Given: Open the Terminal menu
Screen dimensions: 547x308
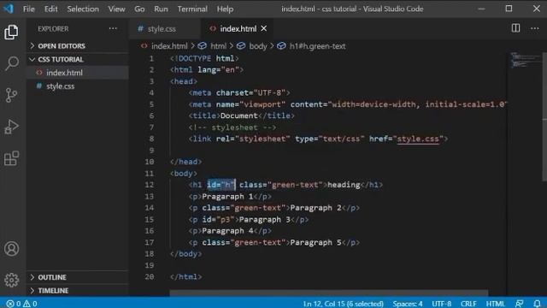Looking at the screenshot, I should (x=192, y=9).
